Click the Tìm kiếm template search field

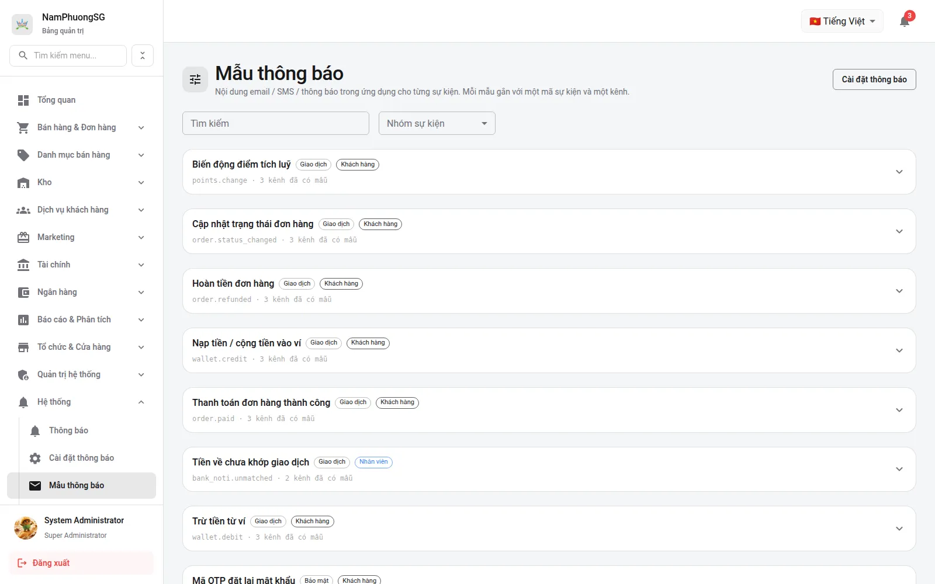(276, 123)
